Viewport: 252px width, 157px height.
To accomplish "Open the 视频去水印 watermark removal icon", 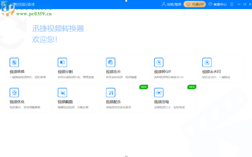I will coord(207,62).
